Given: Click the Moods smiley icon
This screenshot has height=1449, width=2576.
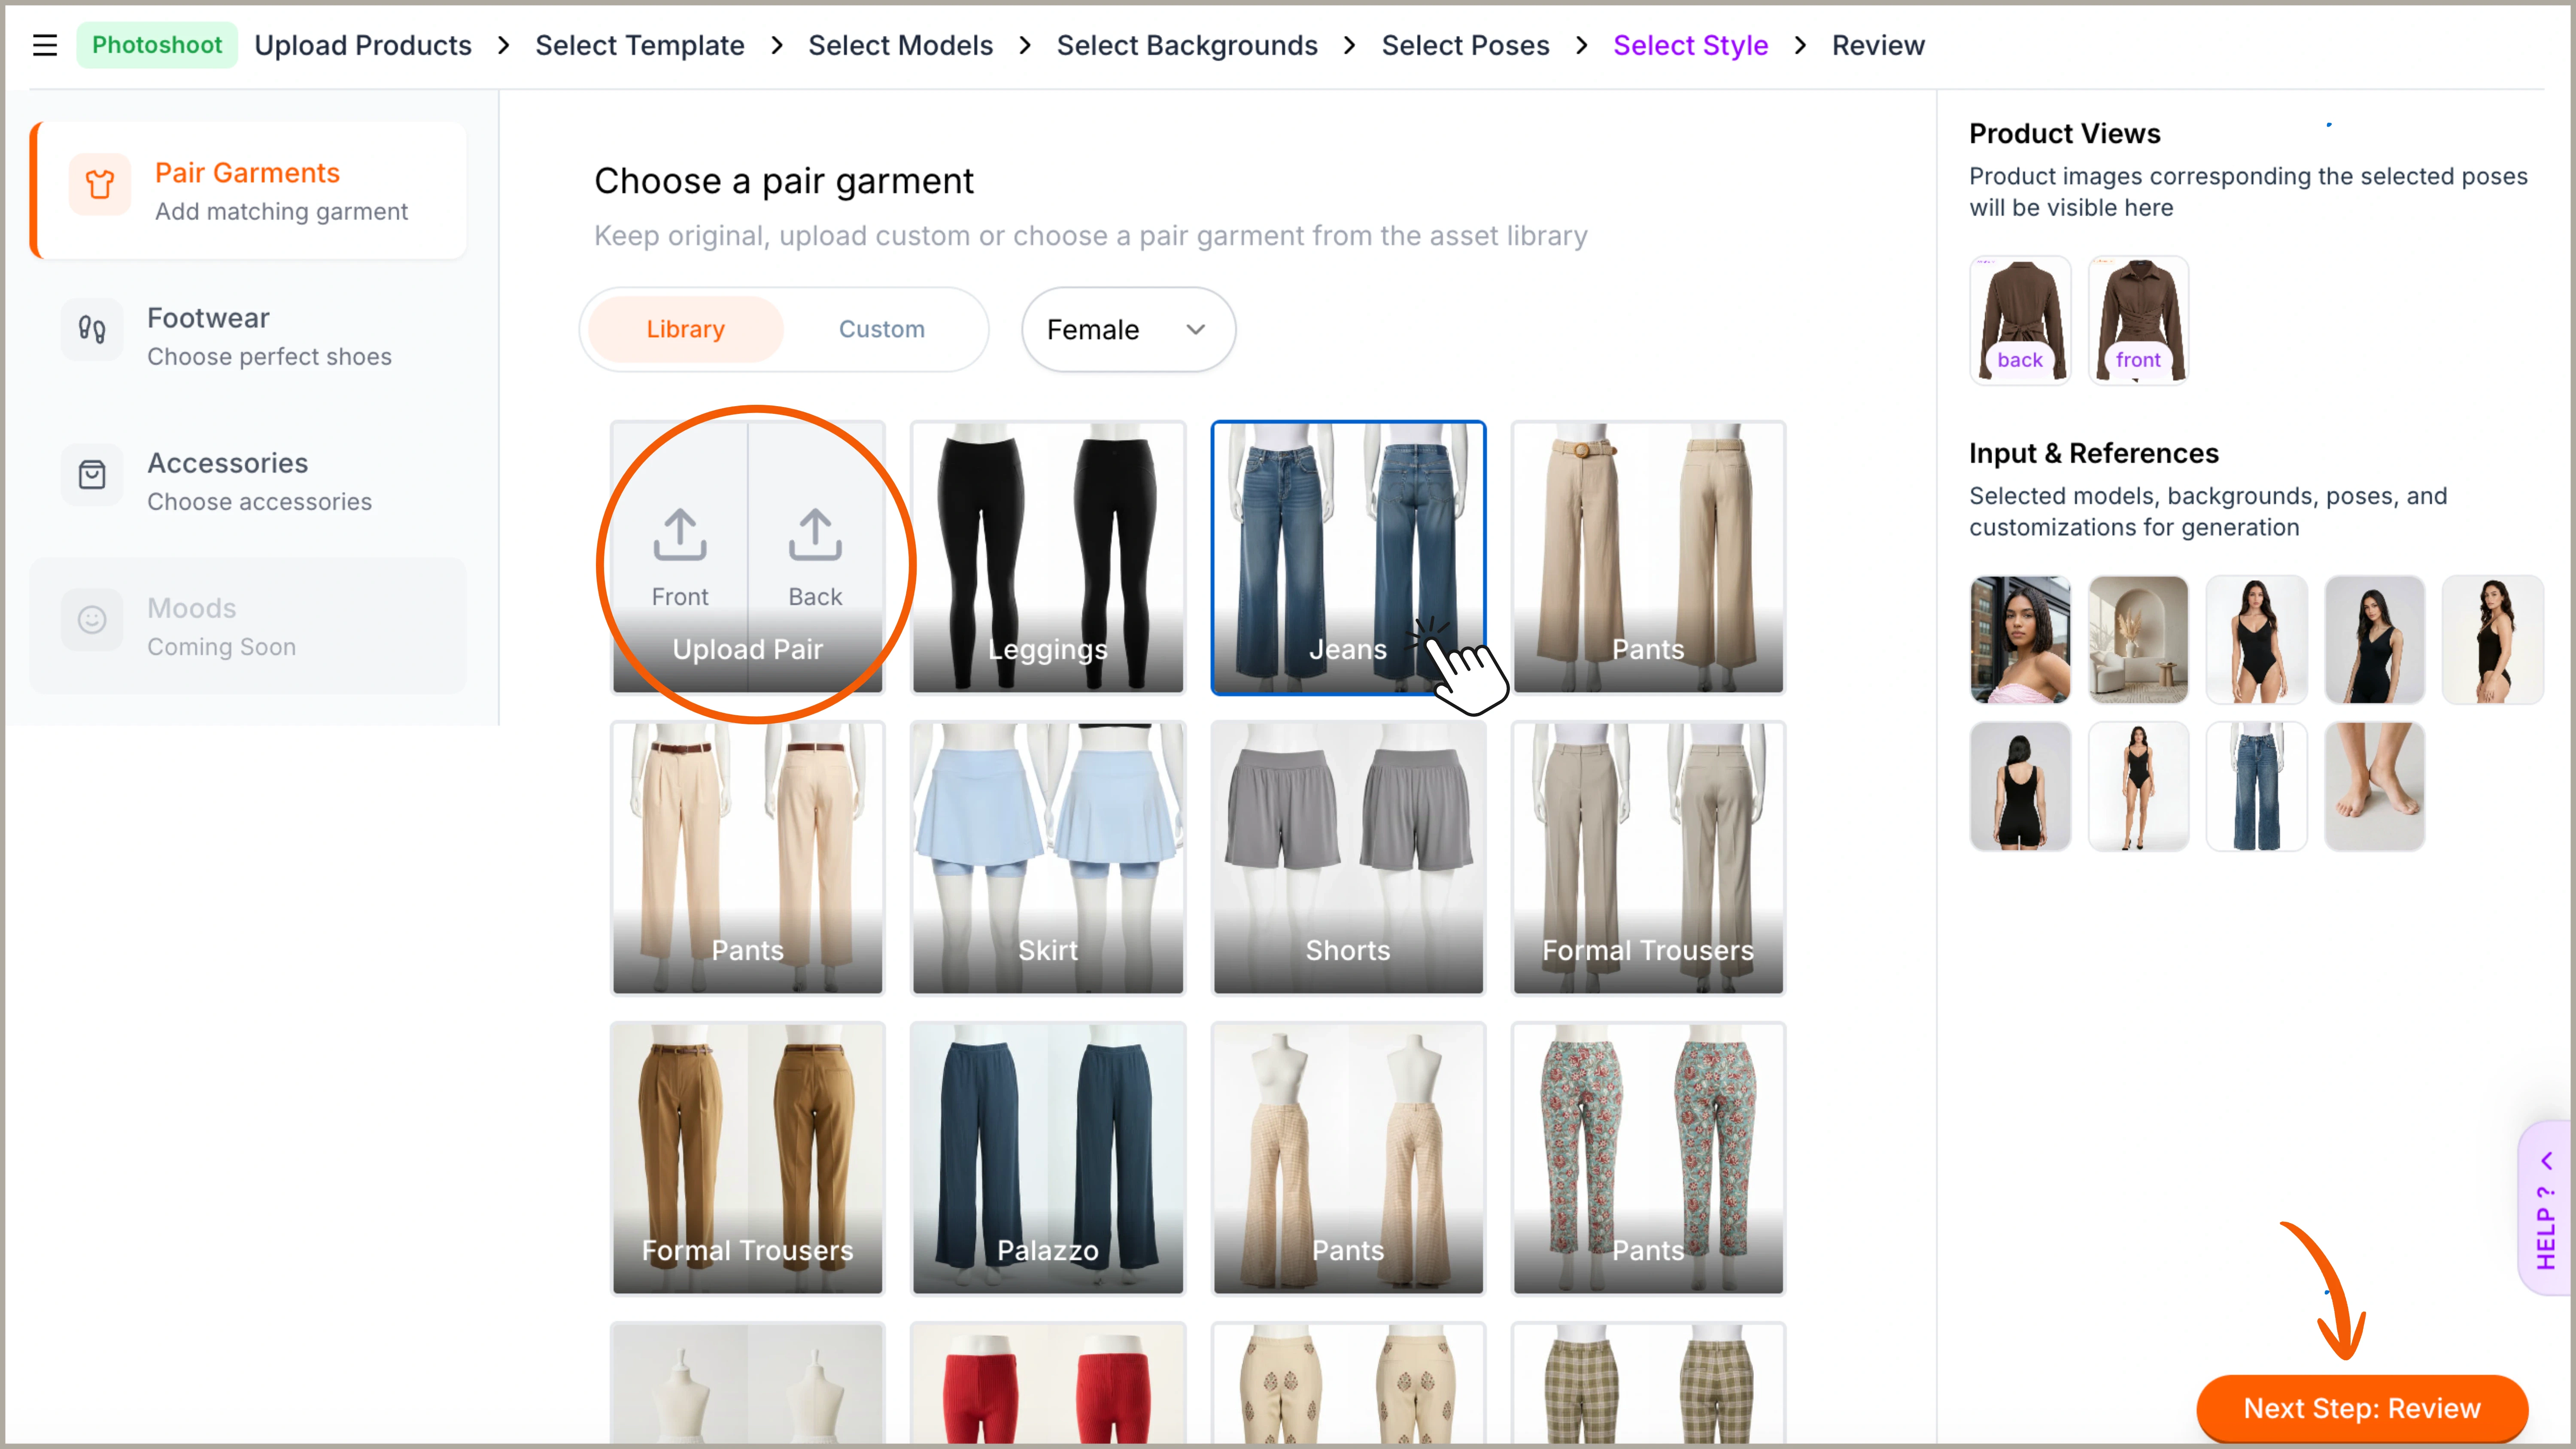Looking at the screenshot, I should click(x=91, y=620).
